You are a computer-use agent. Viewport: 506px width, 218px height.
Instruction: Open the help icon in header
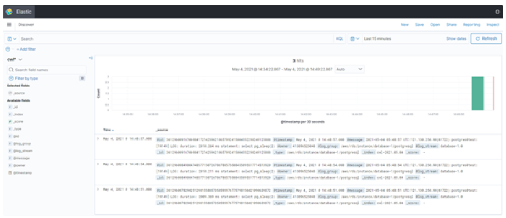(497, 12)
